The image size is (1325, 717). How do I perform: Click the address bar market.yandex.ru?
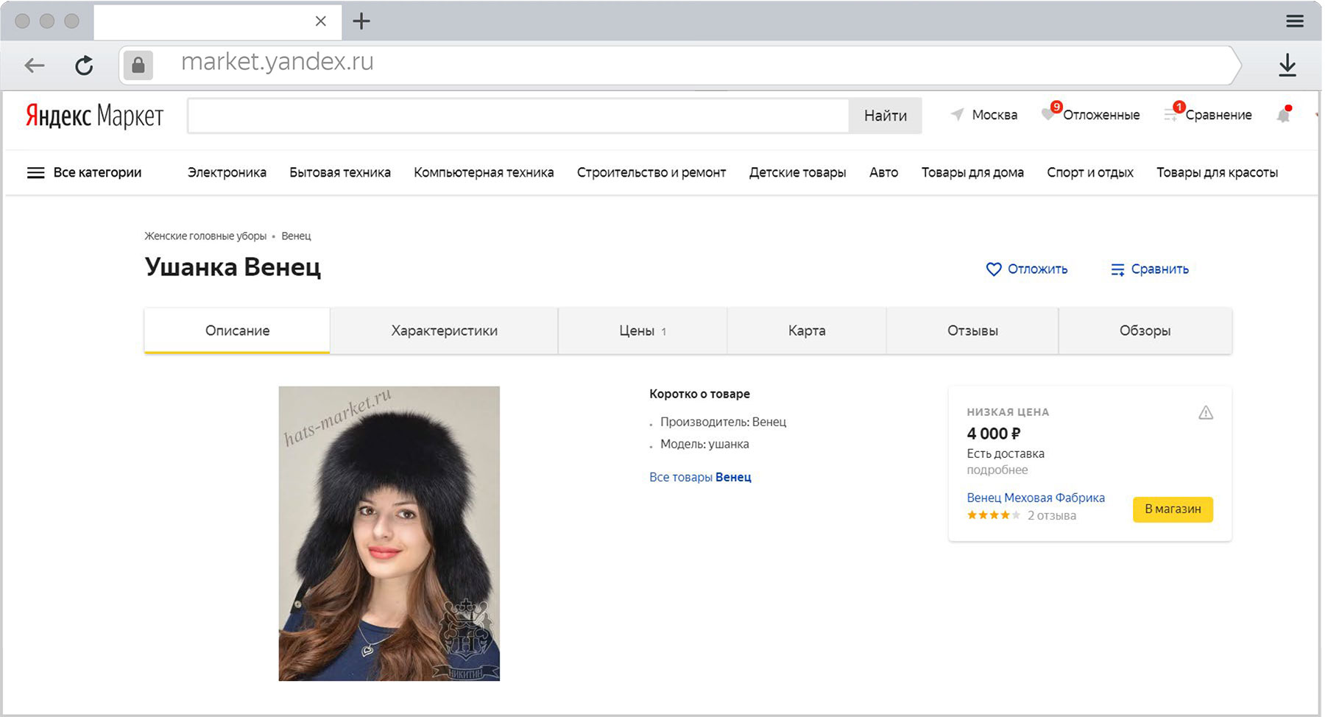pyautogui.click(x=277, y=62)
